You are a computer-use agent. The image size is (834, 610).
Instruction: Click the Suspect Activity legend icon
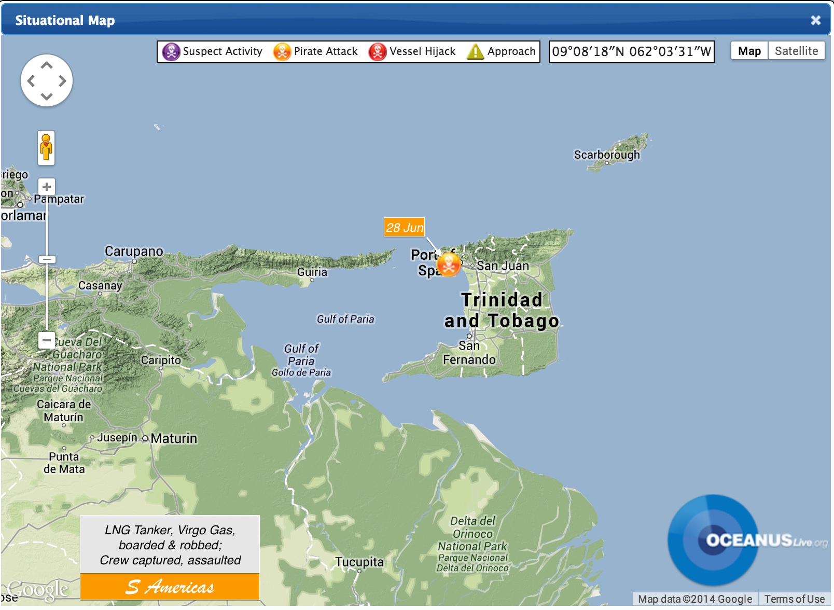pos(171,51)
